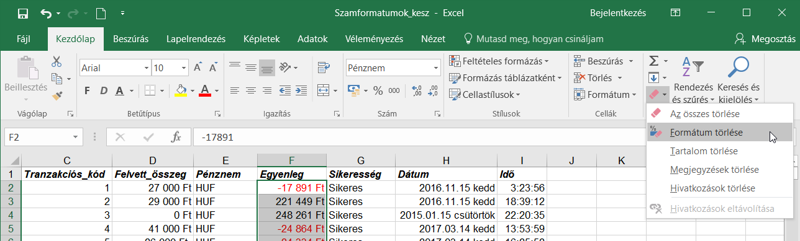This screenshot has width=800, height=241.
Task: Click the Save icon in title bar
Action: coord(22,12)
